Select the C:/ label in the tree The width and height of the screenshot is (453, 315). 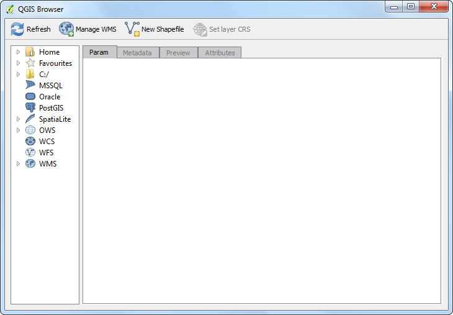coord(44,75)
